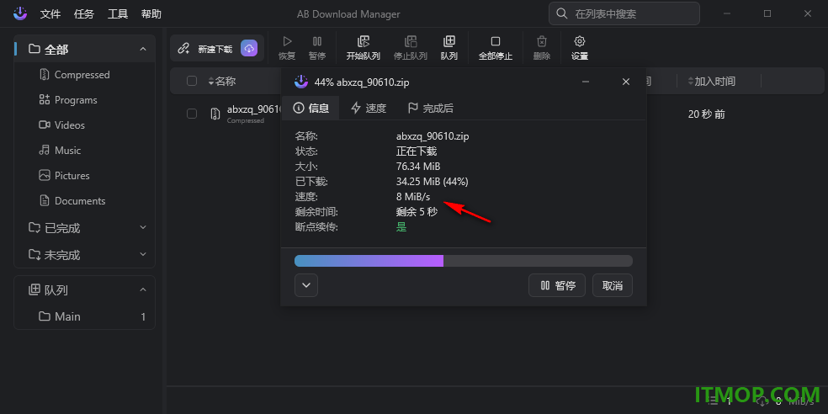
Task: Click the purple cloud download icon
Action: (249, 48)
